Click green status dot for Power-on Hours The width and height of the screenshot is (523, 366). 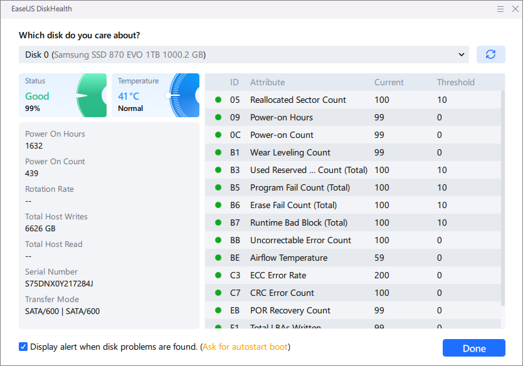(218, 117)
